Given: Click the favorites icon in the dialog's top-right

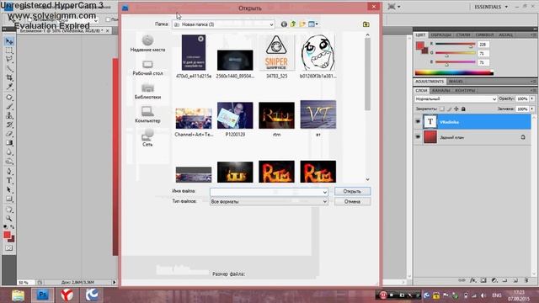Looking at the screenshot, I should [x=366, y=24].
